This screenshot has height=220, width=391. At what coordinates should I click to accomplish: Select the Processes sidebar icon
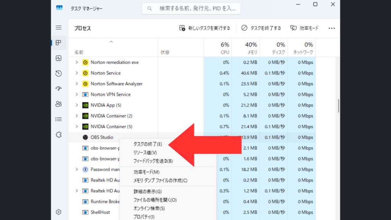[x=58, y=43]
